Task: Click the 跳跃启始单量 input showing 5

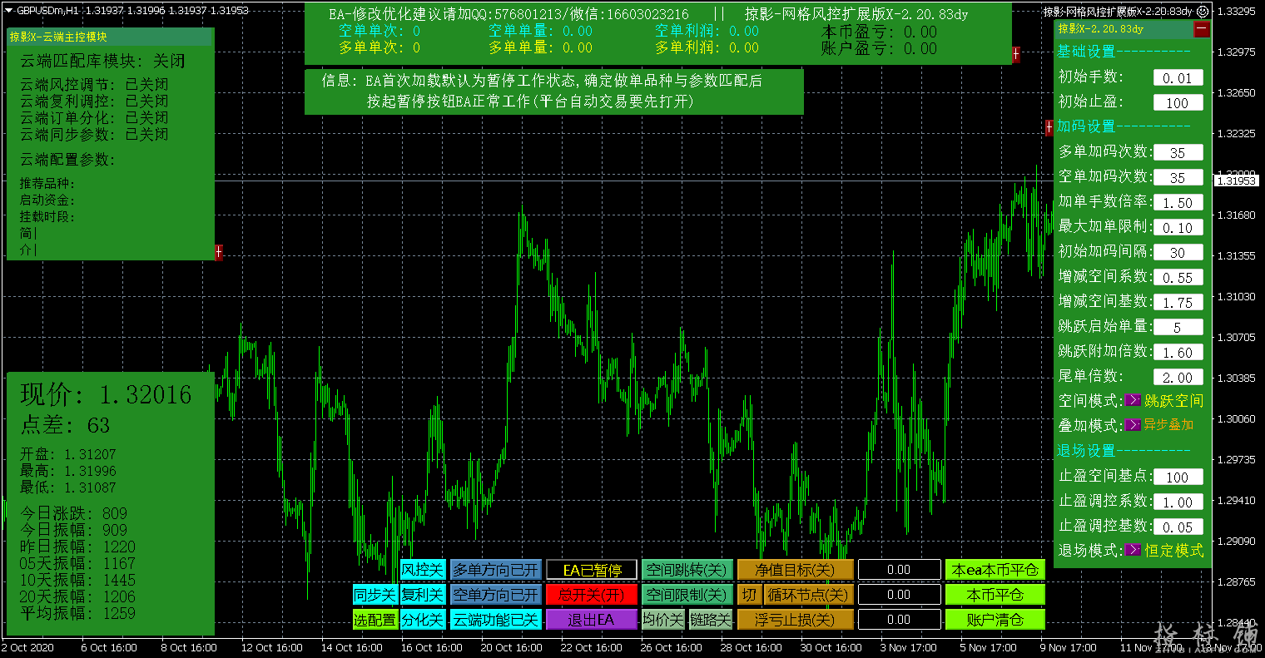Action: [x=1178, y=328]
